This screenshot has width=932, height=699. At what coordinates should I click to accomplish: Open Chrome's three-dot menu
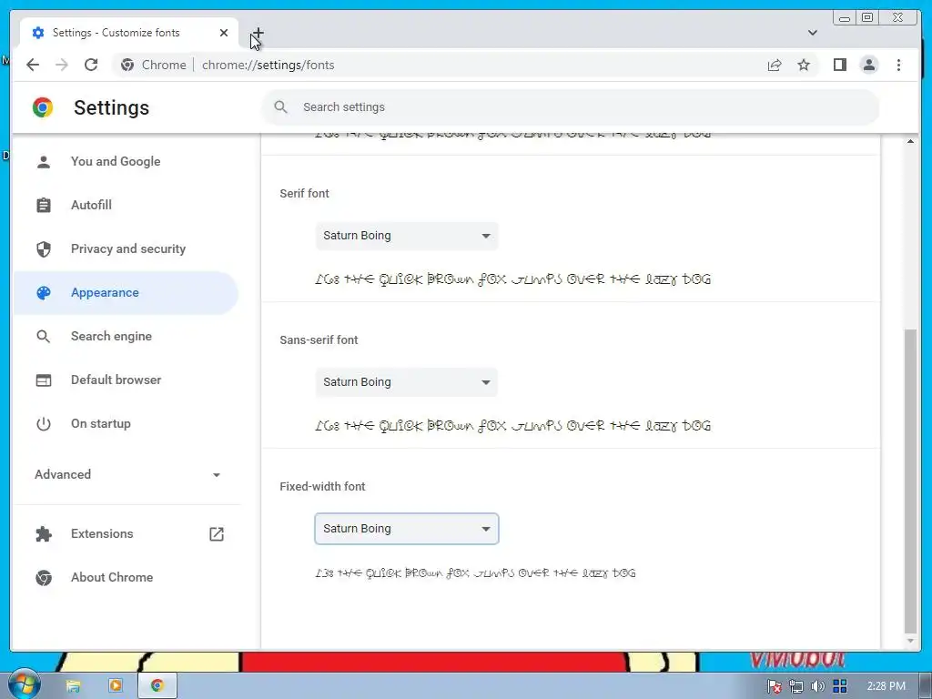coord(898,65)
